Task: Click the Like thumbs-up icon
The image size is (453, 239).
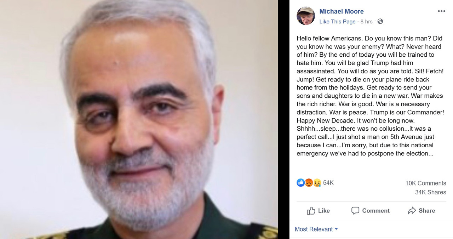Action: 311,211
